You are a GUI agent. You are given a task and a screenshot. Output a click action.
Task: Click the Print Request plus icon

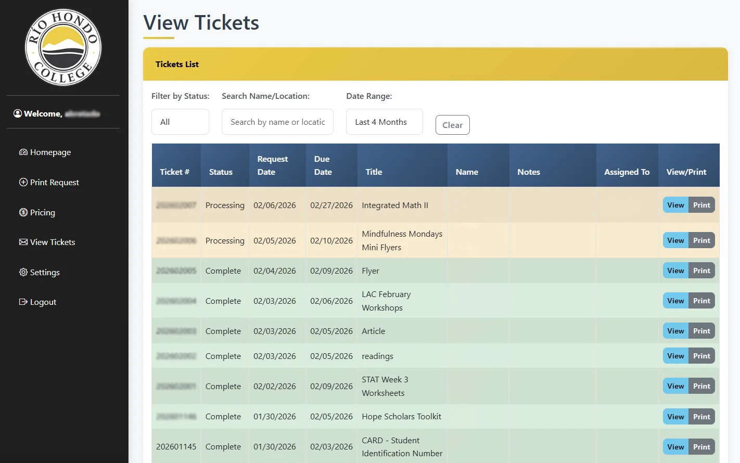pos(23,182)
